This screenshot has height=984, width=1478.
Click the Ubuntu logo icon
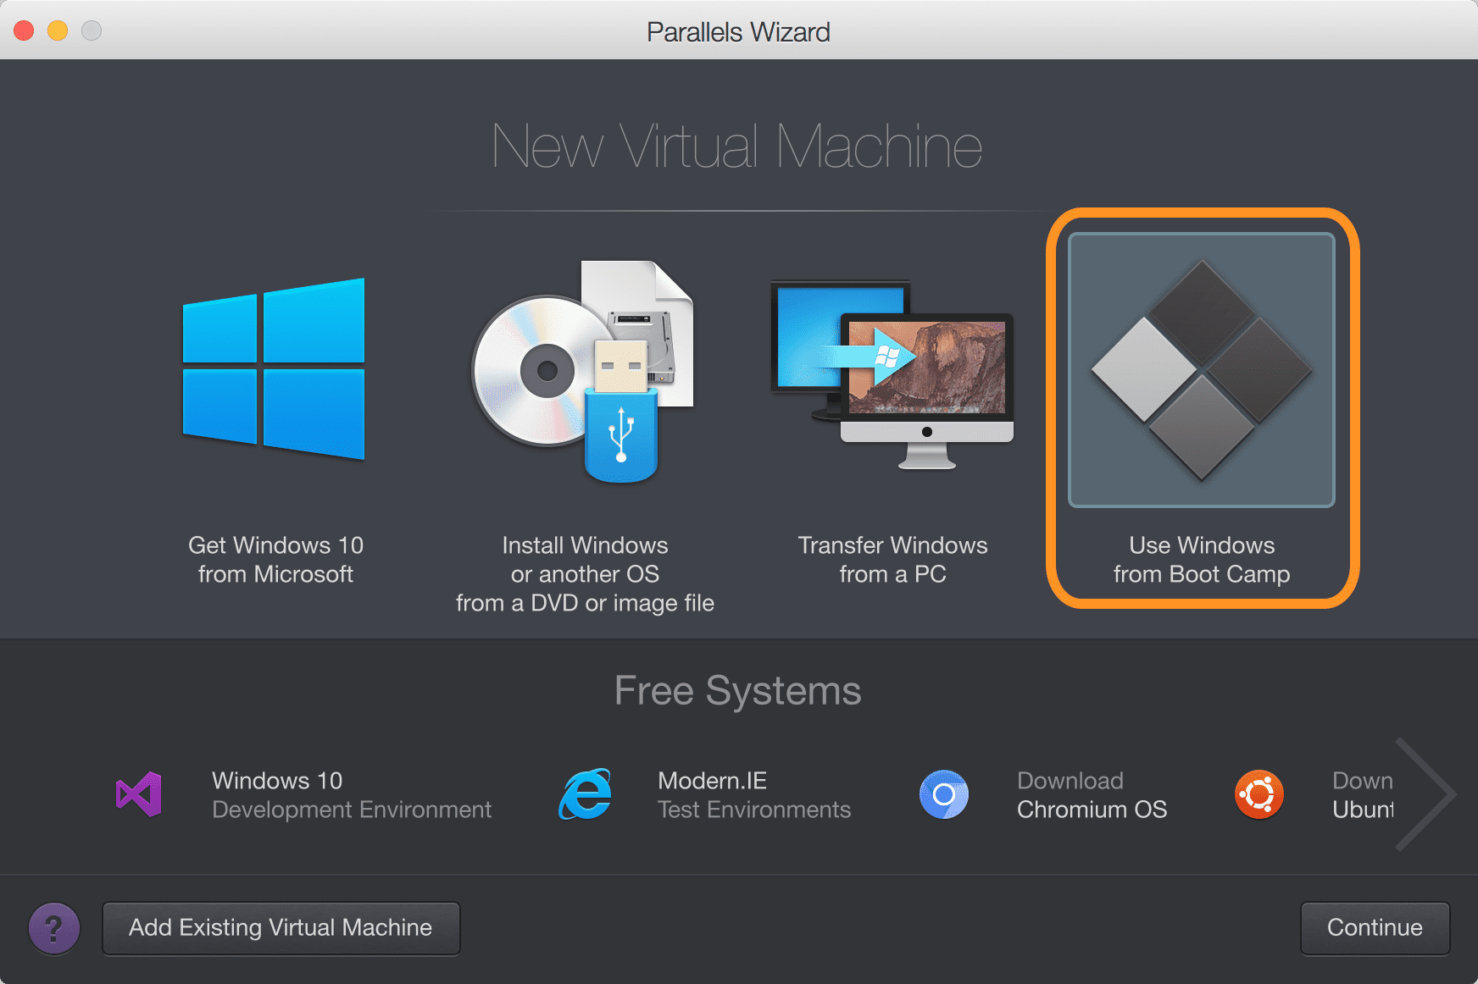1259,794
